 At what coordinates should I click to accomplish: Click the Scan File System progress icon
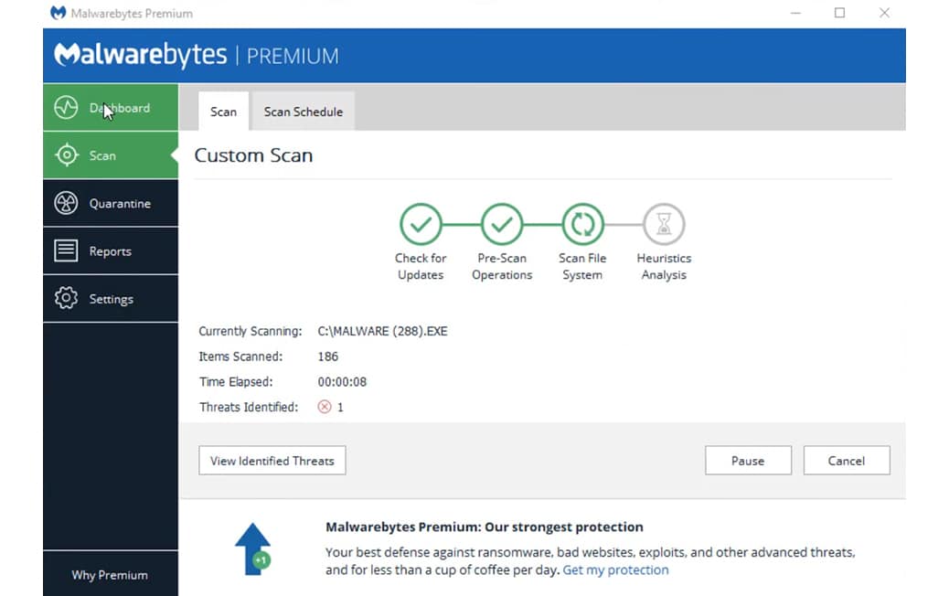click(582, 225)
